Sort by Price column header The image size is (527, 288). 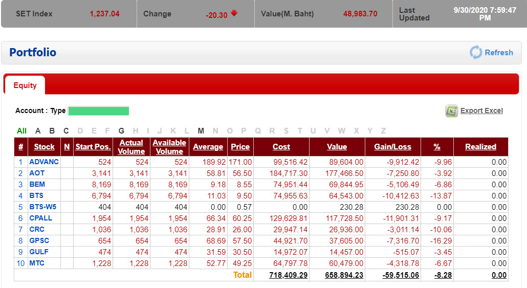point(240,147)
